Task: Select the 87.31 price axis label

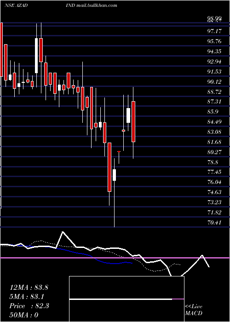Action: pyautogui.click(x=214, y=102)
